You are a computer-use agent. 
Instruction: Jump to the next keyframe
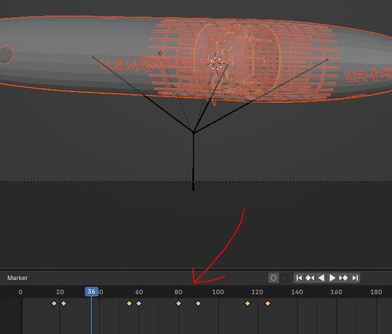pyautogui.click(x=343, y=278)
